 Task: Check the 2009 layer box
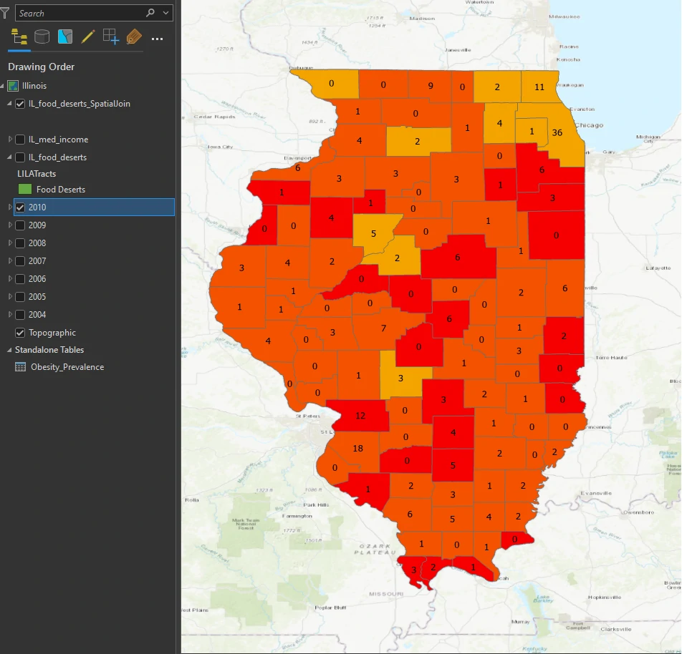coord(20,225)
